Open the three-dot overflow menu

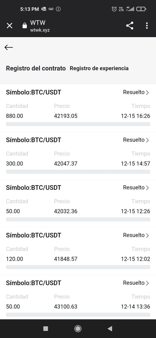tap(147, 25)
